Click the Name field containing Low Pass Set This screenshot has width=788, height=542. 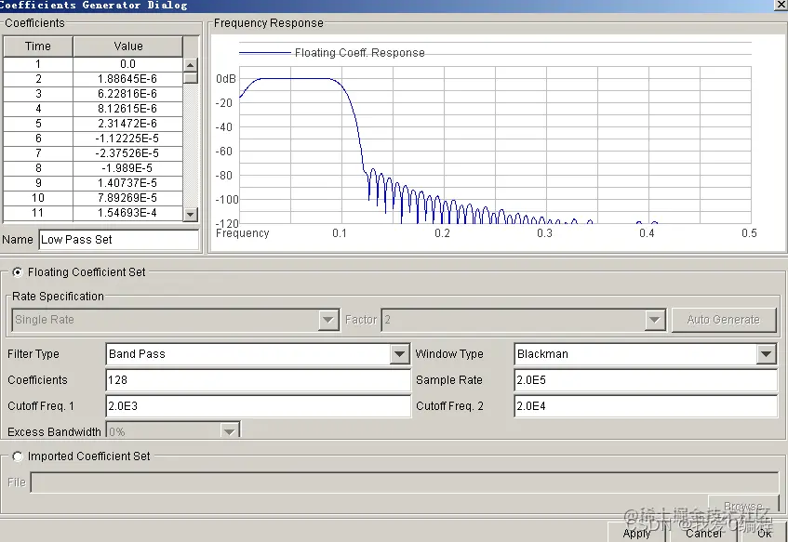coord(118,240)
